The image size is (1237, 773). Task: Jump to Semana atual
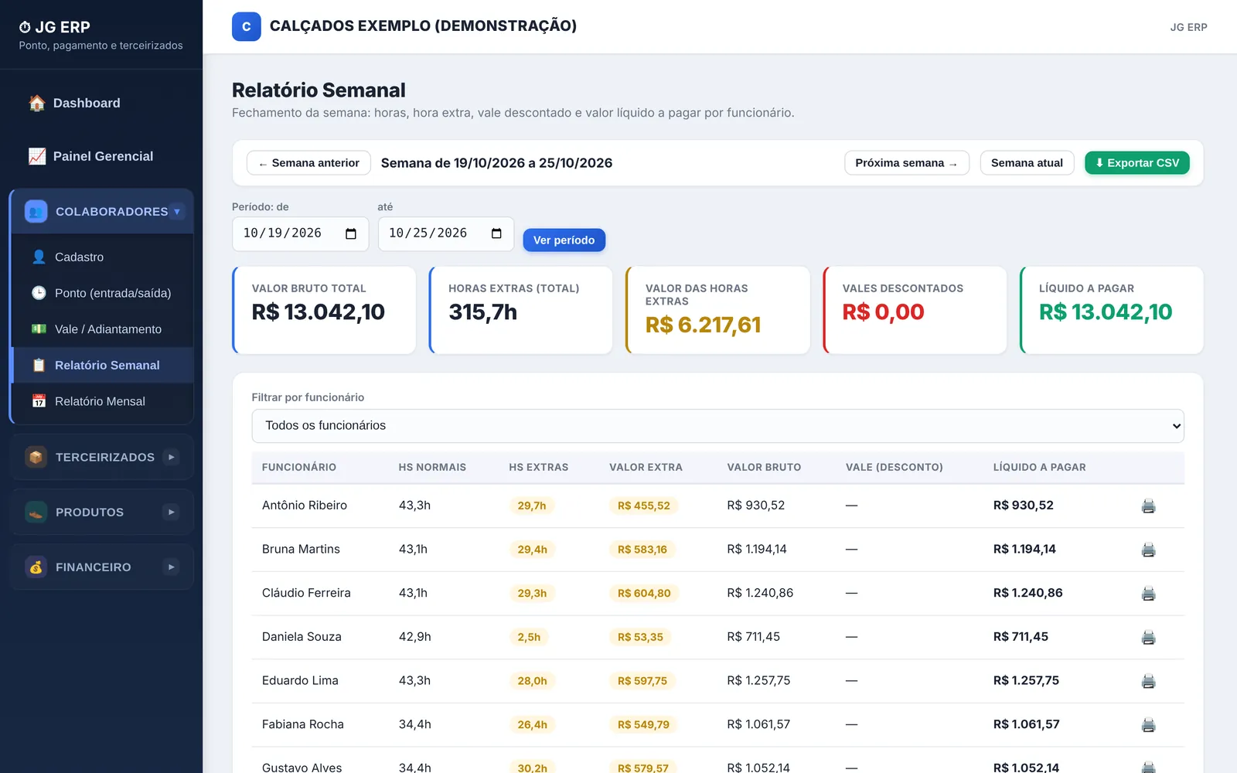[x=1027, y=163]
